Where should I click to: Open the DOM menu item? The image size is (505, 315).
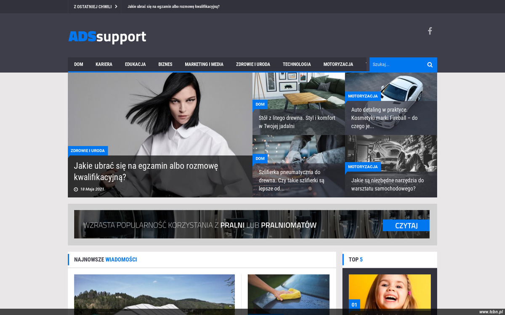[x=79, y=64]
